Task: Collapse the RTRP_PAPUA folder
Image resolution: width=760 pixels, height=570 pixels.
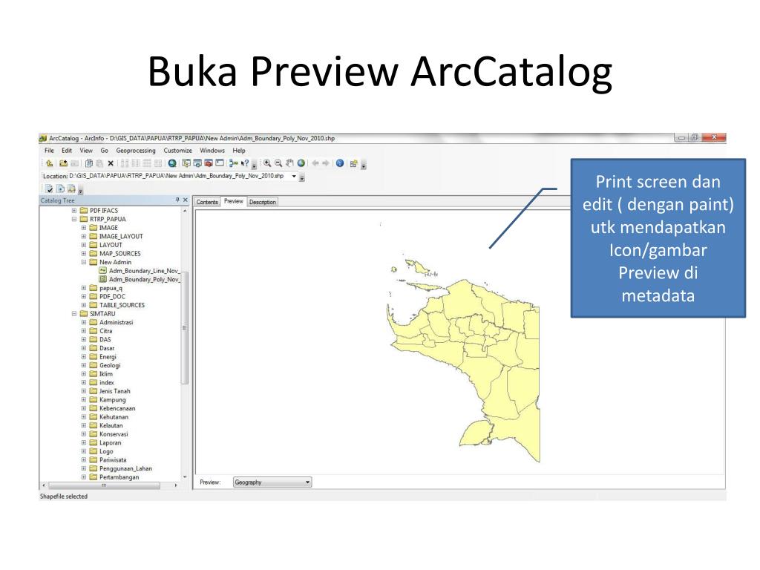Action: point(74,219)
